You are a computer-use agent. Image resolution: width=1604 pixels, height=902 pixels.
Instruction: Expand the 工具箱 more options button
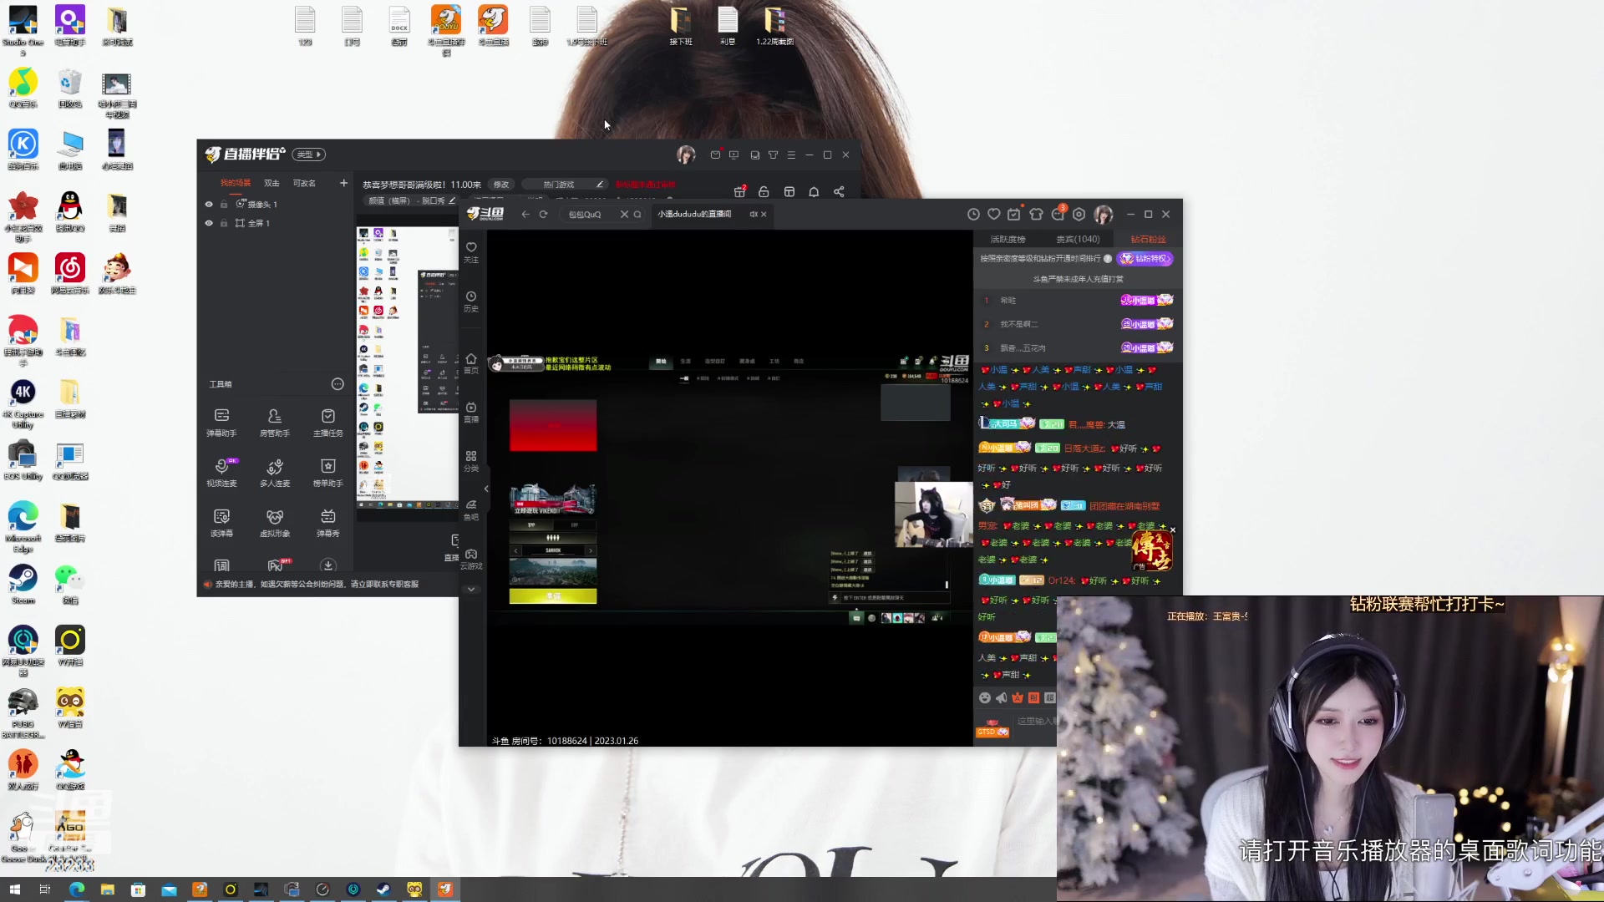pyautogui.click(x=338, y=384)
